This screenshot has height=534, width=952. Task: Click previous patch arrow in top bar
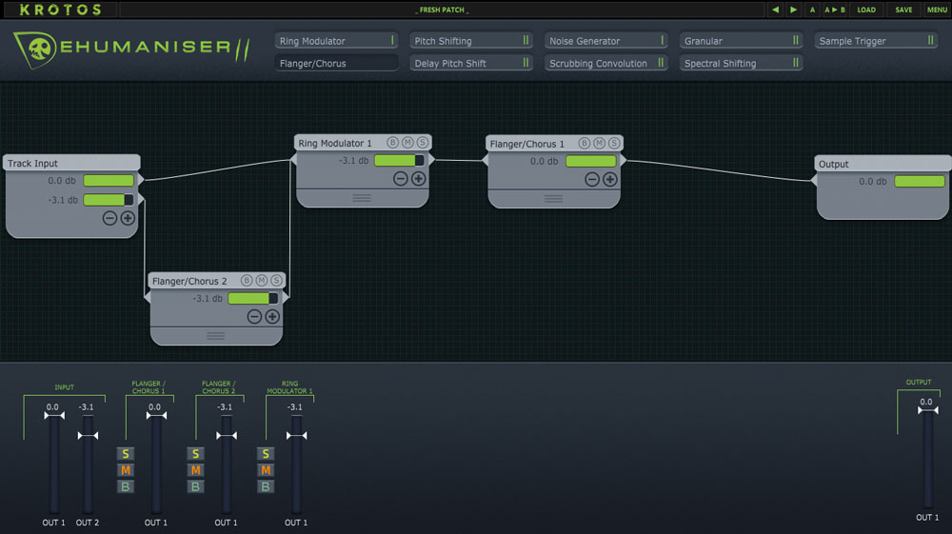[x=776, y=10]
